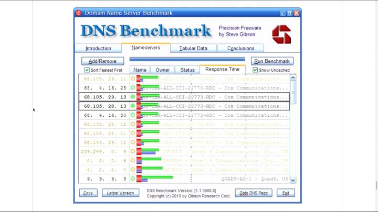Viewport: 378px width, 212px height.
Task: Click the GRC red logo icon
Action: (x=281, y=35)
